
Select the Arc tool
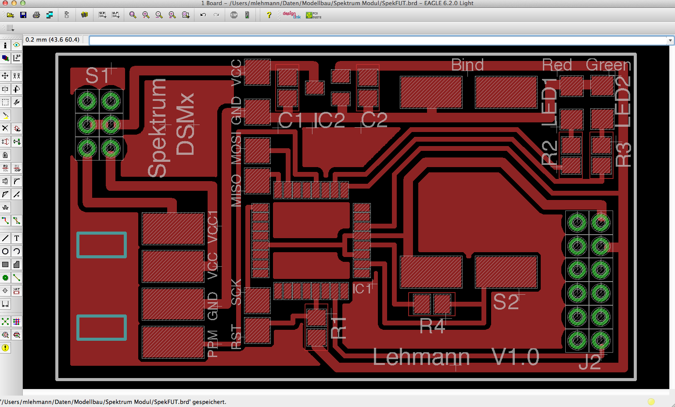[17, 251]
